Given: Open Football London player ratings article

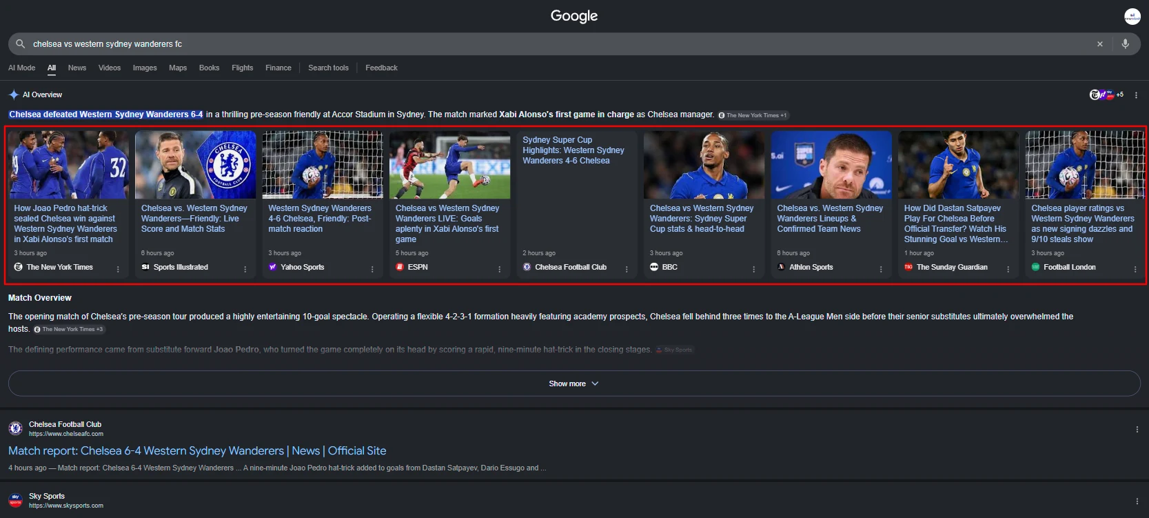Looking at the screenshot, I should click(x=1083, y=223).
